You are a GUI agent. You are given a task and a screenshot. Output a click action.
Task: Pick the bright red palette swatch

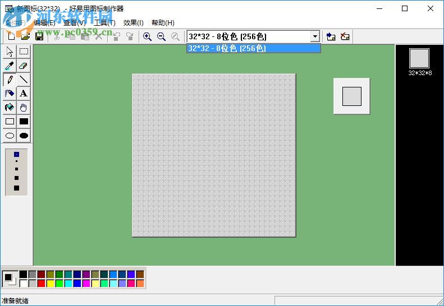pyautogui.click(x=42, y=283)
